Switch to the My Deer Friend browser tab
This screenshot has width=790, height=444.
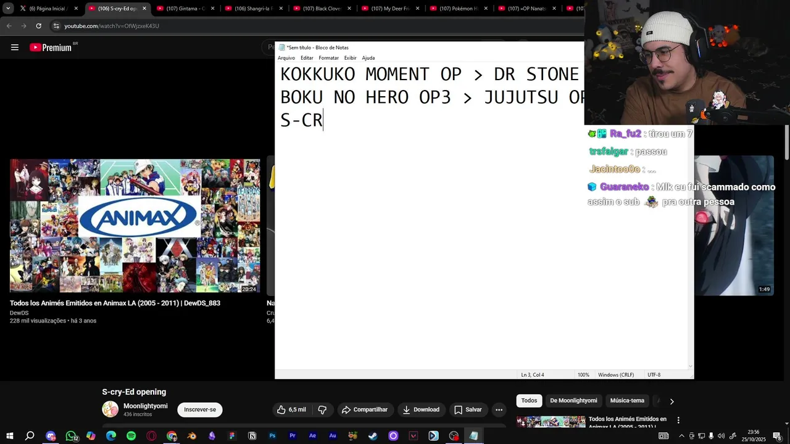[390, 9]
